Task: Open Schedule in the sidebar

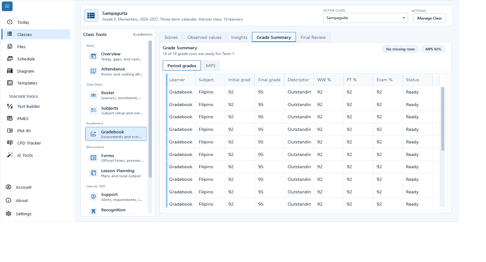Action: click(36, 59)
